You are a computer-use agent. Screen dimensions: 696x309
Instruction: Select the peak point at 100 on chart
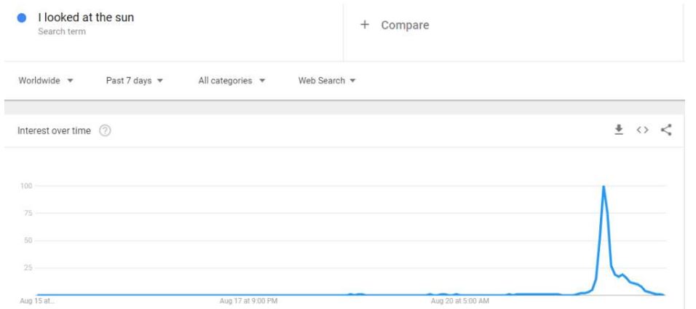604,187
